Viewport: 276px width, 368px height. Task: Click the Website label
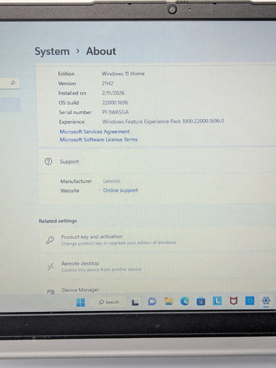[x=70, y=190]
